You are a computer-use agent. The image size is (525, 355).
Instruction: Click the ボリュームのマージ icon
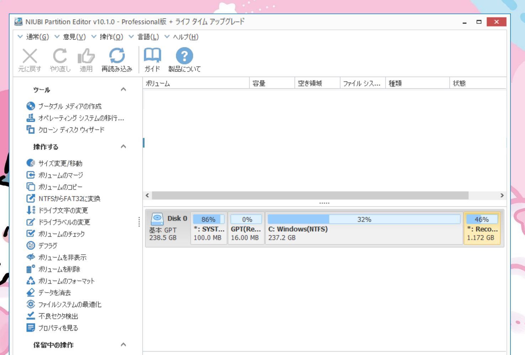[x=31, y=175]
